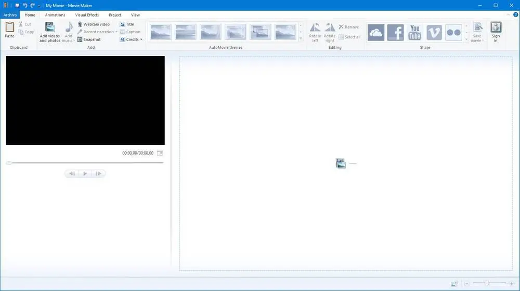Select first AutoMovie theme thumbnail
This screenshot has width=520, height=291.
(161, 32)
